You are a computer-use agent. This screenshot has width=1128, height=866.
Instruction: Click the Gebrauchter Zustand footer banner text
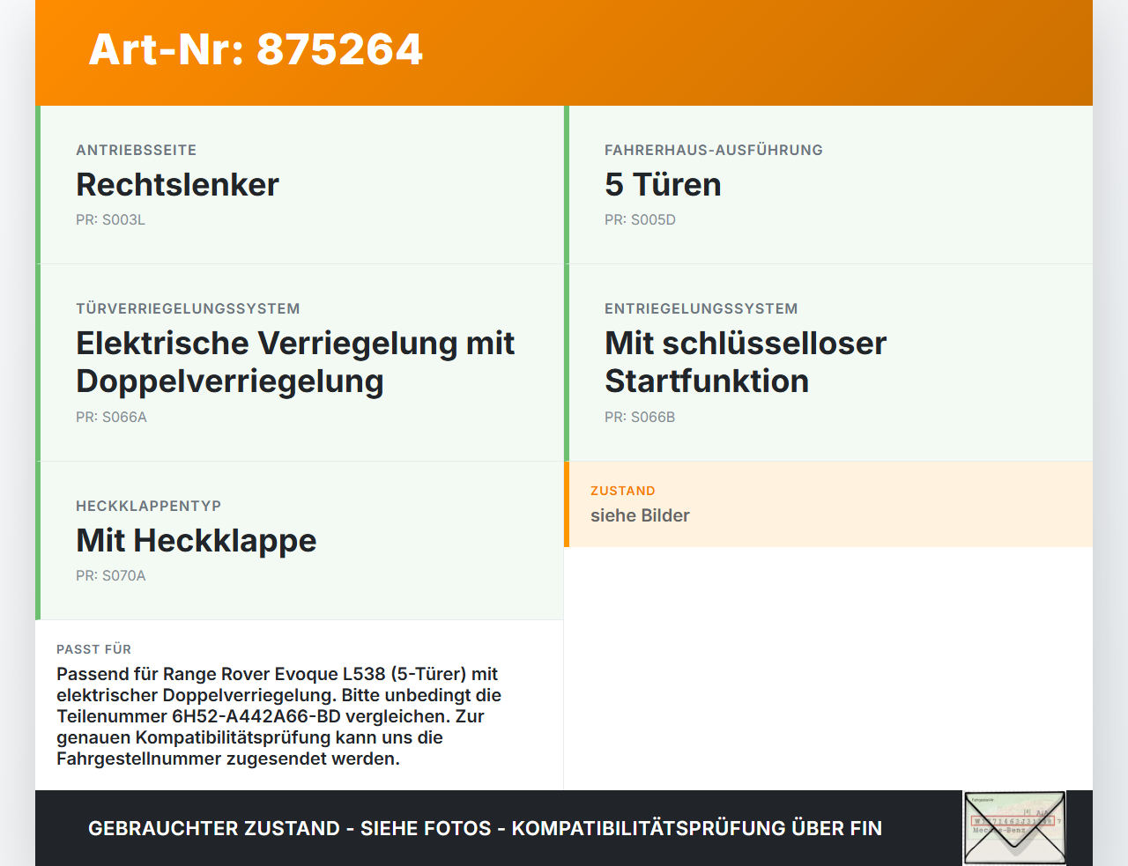pos(485,828)
